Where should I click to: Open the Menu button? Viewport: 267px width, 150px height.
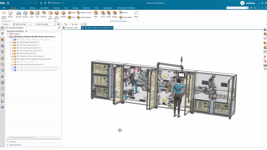tap(7, 24)
